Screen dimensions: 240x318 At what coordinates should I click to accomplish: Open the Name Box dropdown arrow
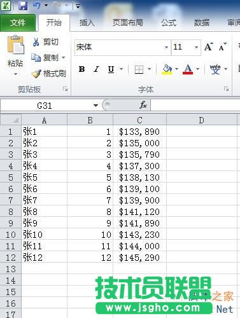point(95,106)
